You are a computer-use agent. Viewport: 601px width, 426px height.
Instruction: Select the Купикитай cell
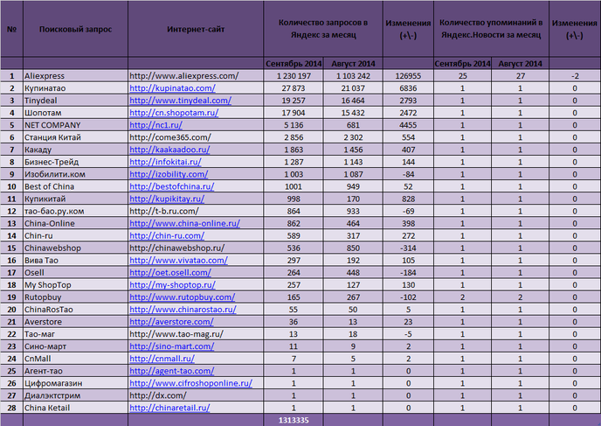[x=75, y=199]
